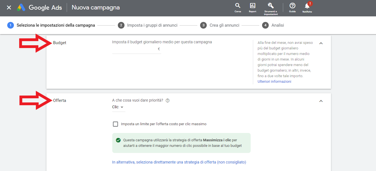Open the Clic priority dropdown
The height and width of the screenshot is (171, 376).
(118, 107)
